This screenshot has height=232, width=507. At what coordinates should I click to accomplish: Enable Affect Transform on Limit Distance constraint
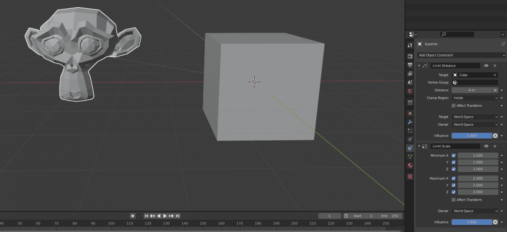click(x=453, y=106)
